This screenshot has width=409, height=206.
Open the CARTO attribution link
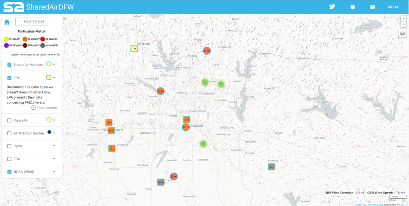[x=403, y=205]
